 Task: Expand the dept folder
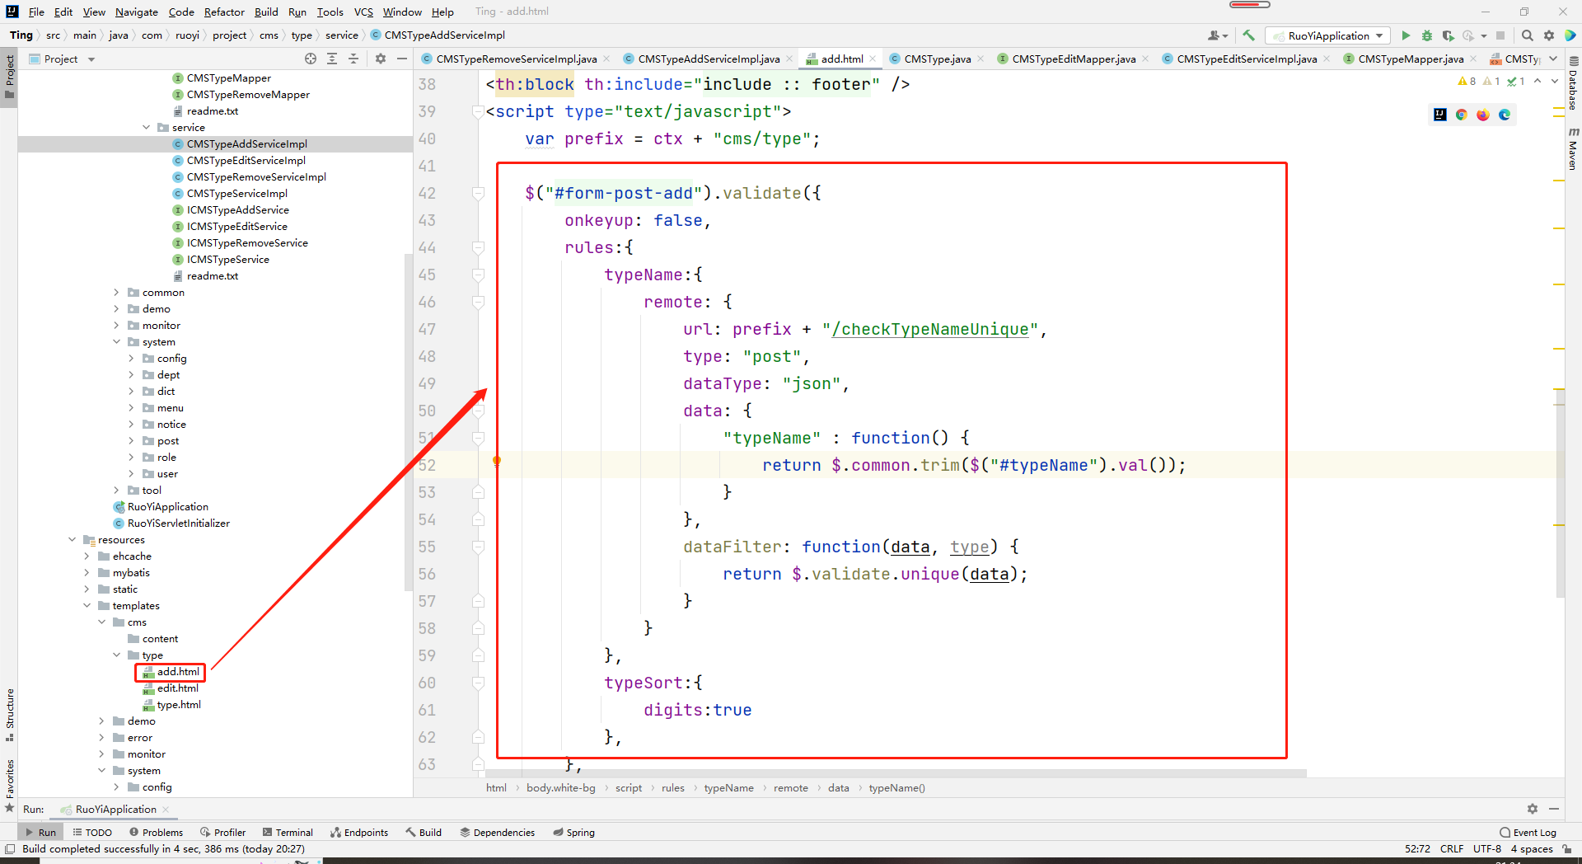[x=131, y=374]
